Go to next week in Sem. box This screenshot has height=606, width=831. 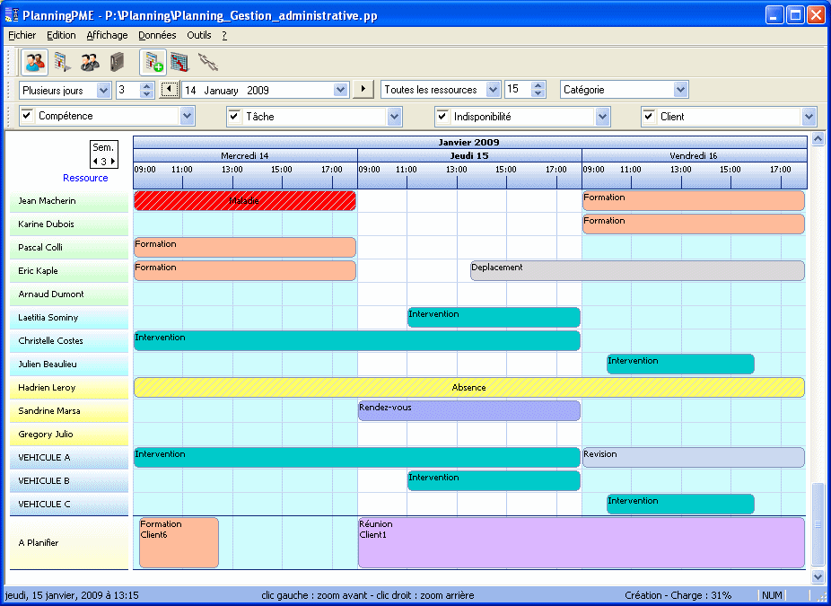tap(113, 162)
